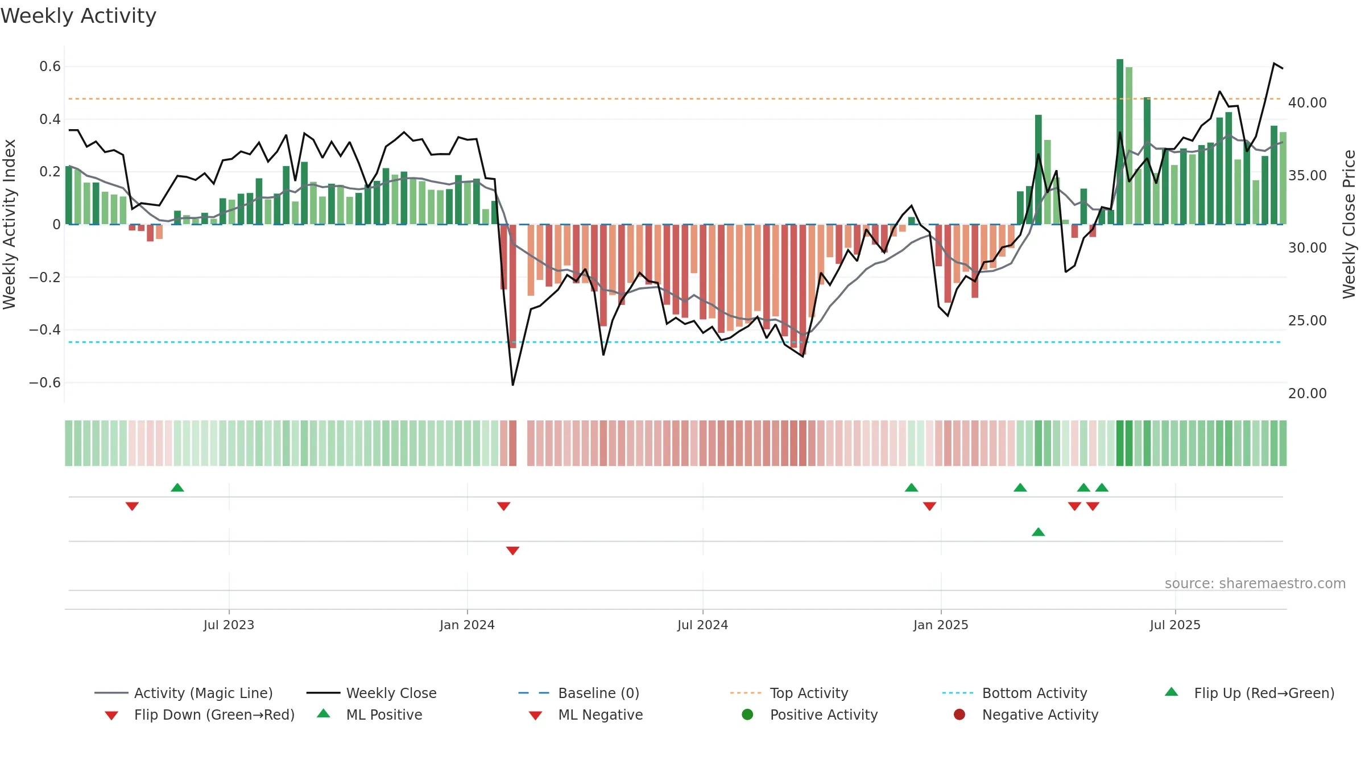Click the 20.00 price axis label
The width and height of the screenshot is (1365, 768).
[1307, 394]
